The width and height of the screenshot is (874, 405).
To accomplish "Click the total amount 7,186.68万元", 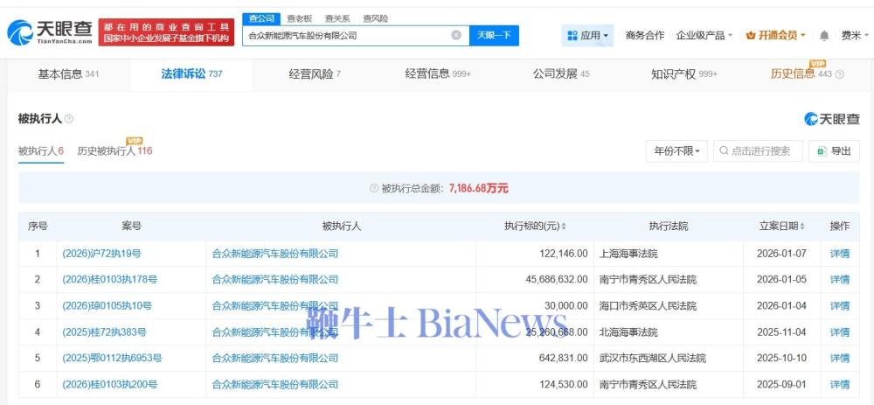I will (478, 189).
